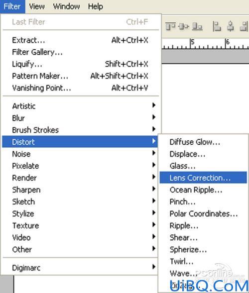Click the align bottom edges icon
Screen dimensions: 249x293
click(197, 26)
